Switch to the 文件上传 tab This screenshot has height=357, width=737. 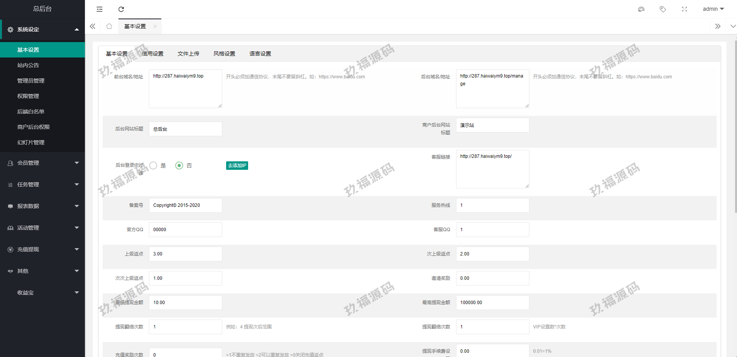click(x=188, y=54)
